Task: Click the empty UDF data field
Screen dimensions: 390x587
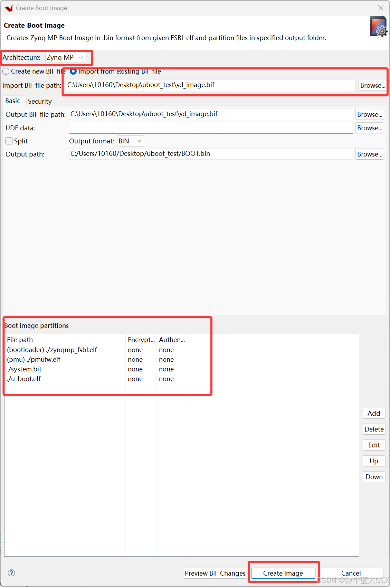Action: coord(211,128)
